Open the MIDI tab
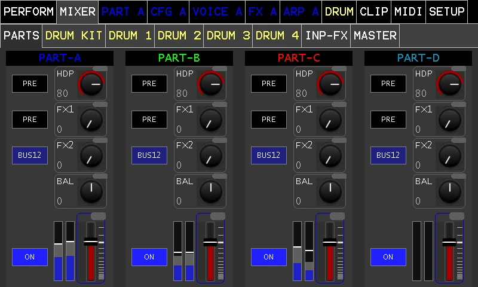 click(408, 12)
